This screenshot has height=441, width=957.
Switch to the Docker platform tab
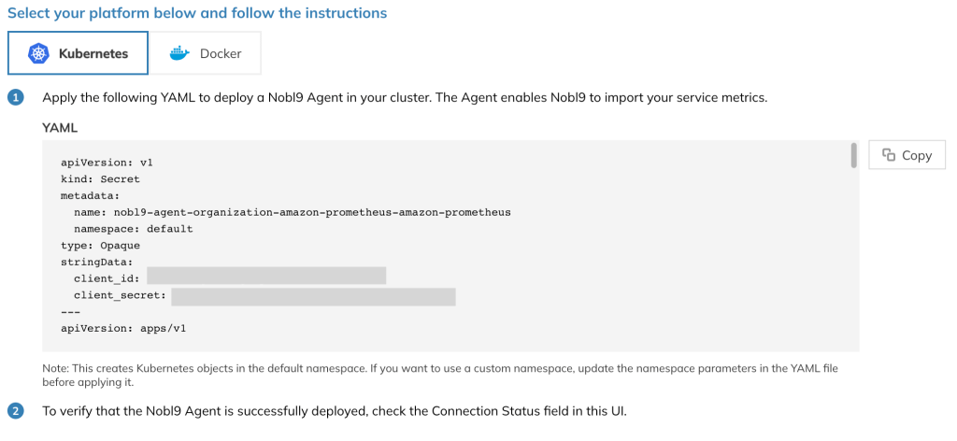tap(205, 53)
